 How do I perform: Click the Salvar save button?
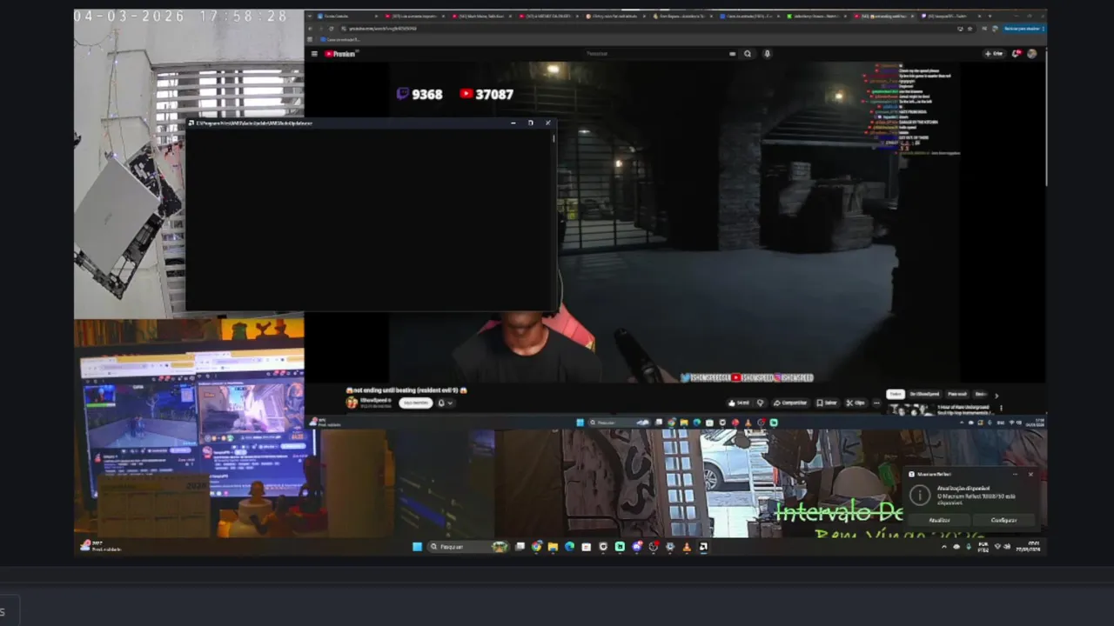pos(827,403)
